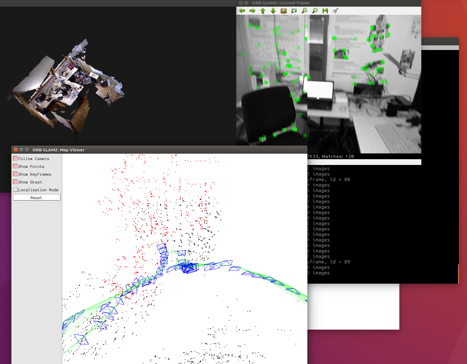Click the 'ORB-SLAM2: Map Viewer' title bar text

coord(58,150)
